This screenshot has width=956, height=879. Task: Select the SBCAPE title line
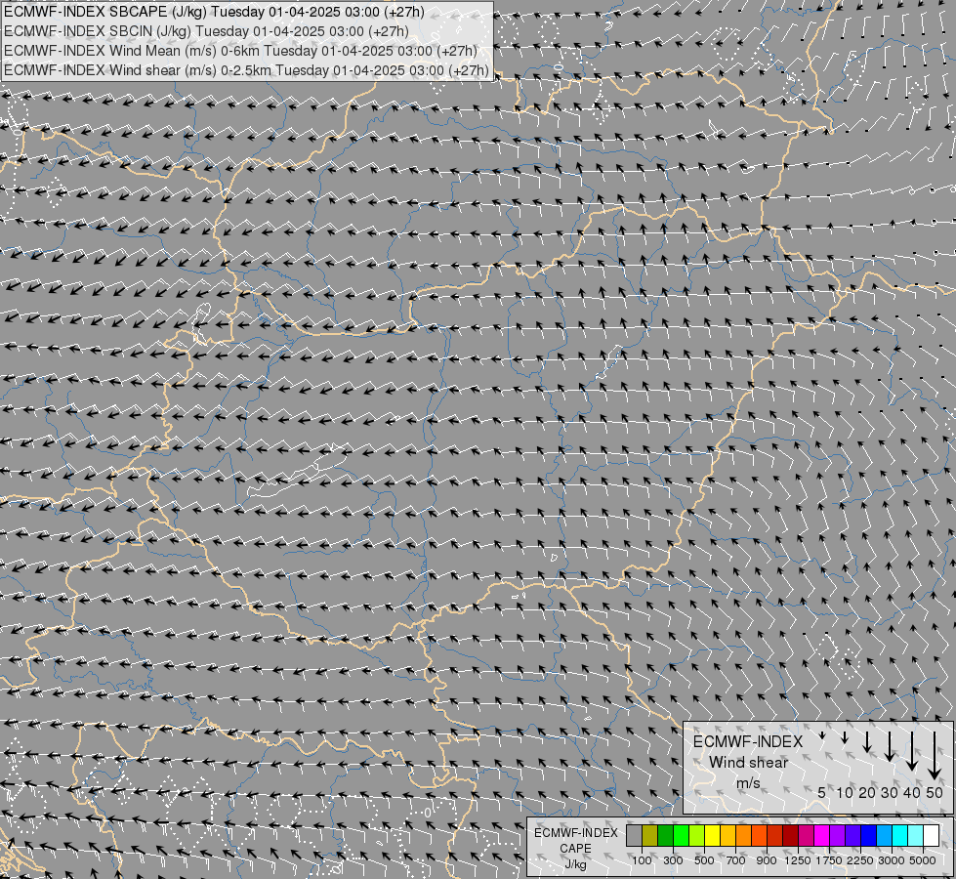214,12
